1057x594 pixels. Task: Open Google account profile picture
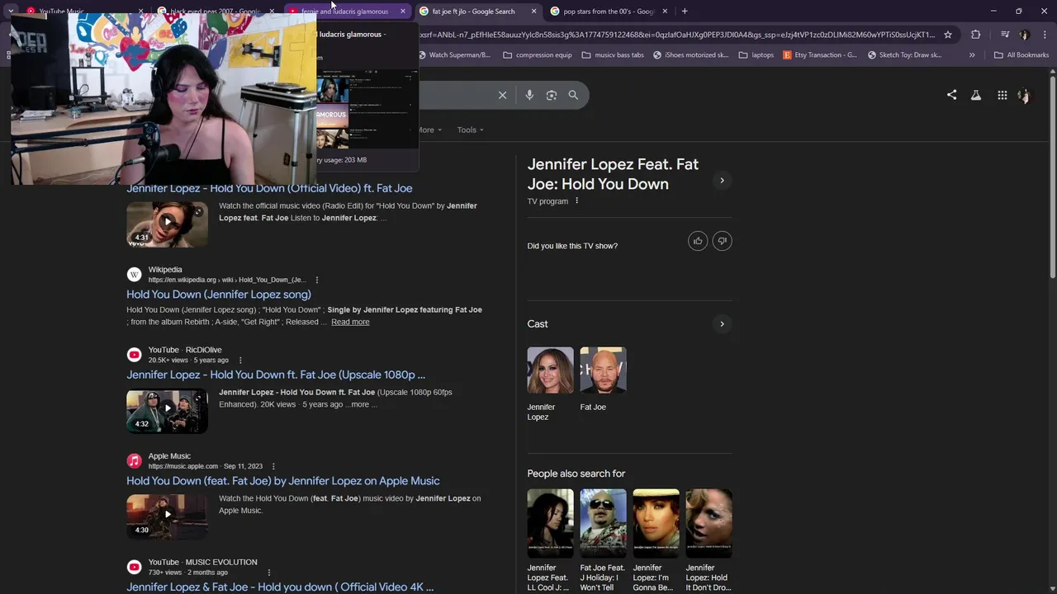1024,95
